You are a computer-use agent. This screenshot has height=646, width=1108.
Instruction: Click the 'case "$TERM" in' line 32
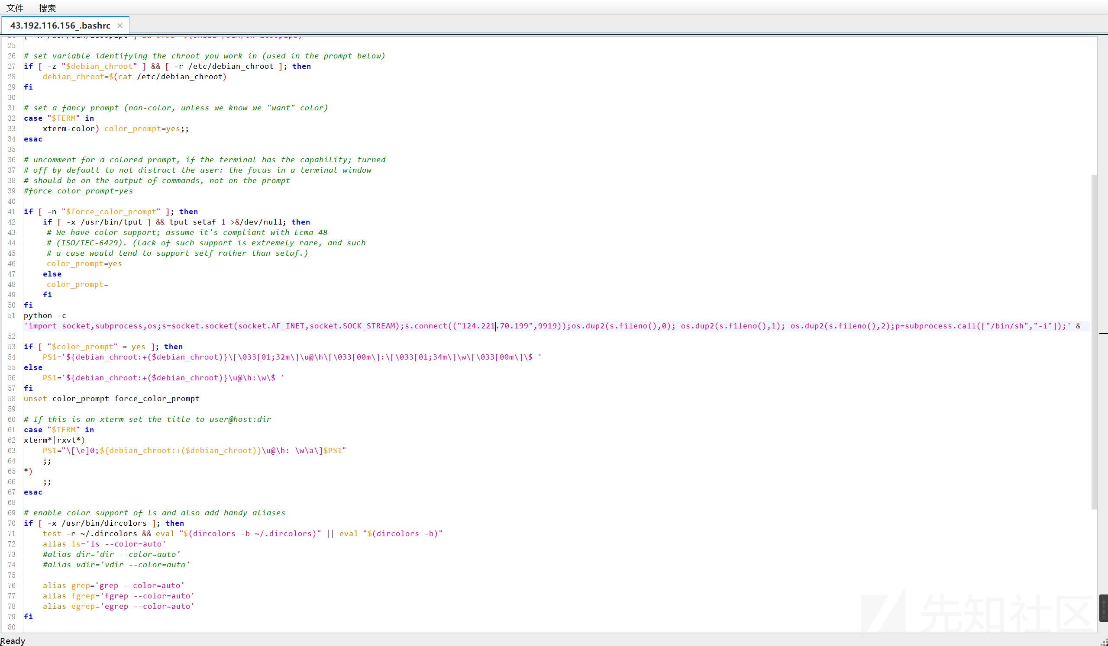(59, 118)
